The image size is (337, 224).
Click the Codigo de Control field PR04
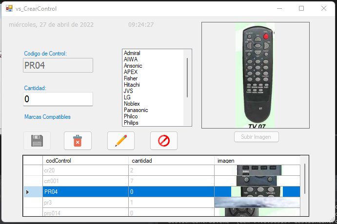[58, 65]
